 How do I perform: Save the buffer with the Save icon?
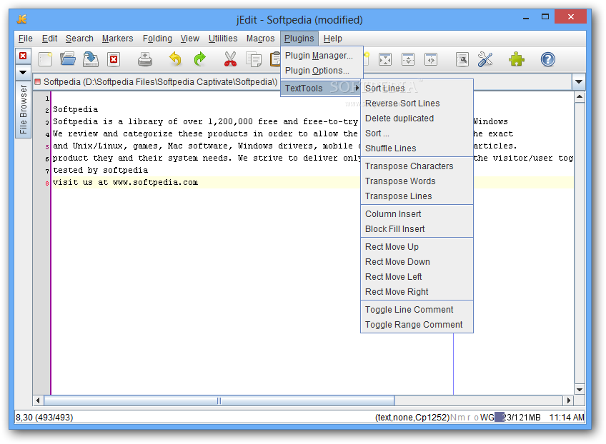tap(91, 59)
